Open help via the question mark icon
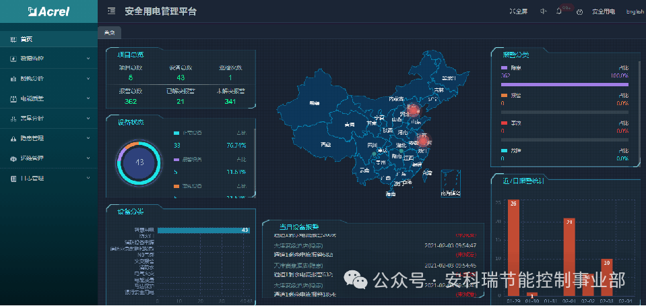 point(580,12)
